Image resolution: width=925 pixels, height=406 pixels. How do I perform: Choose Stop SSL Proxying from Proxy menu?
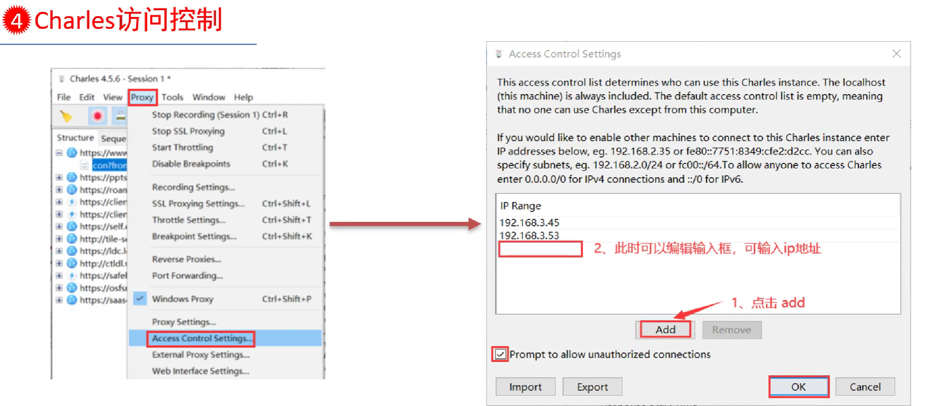click(x=225, y=131)
